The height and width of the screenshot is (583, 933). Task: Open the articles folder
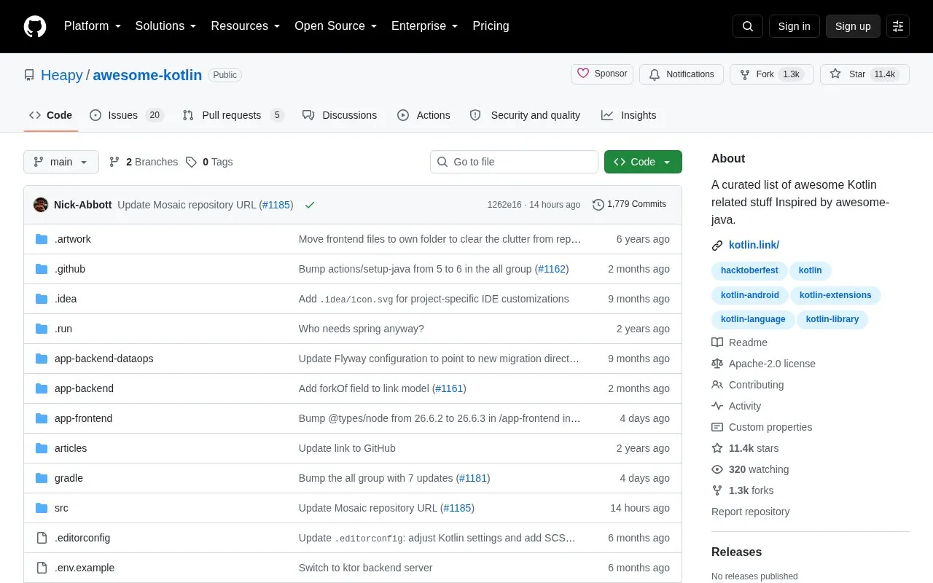pos(71,448)
